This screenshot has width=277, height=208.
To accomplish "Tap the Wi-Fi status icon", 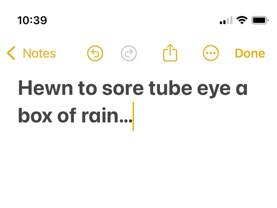I will click(242, 20).
